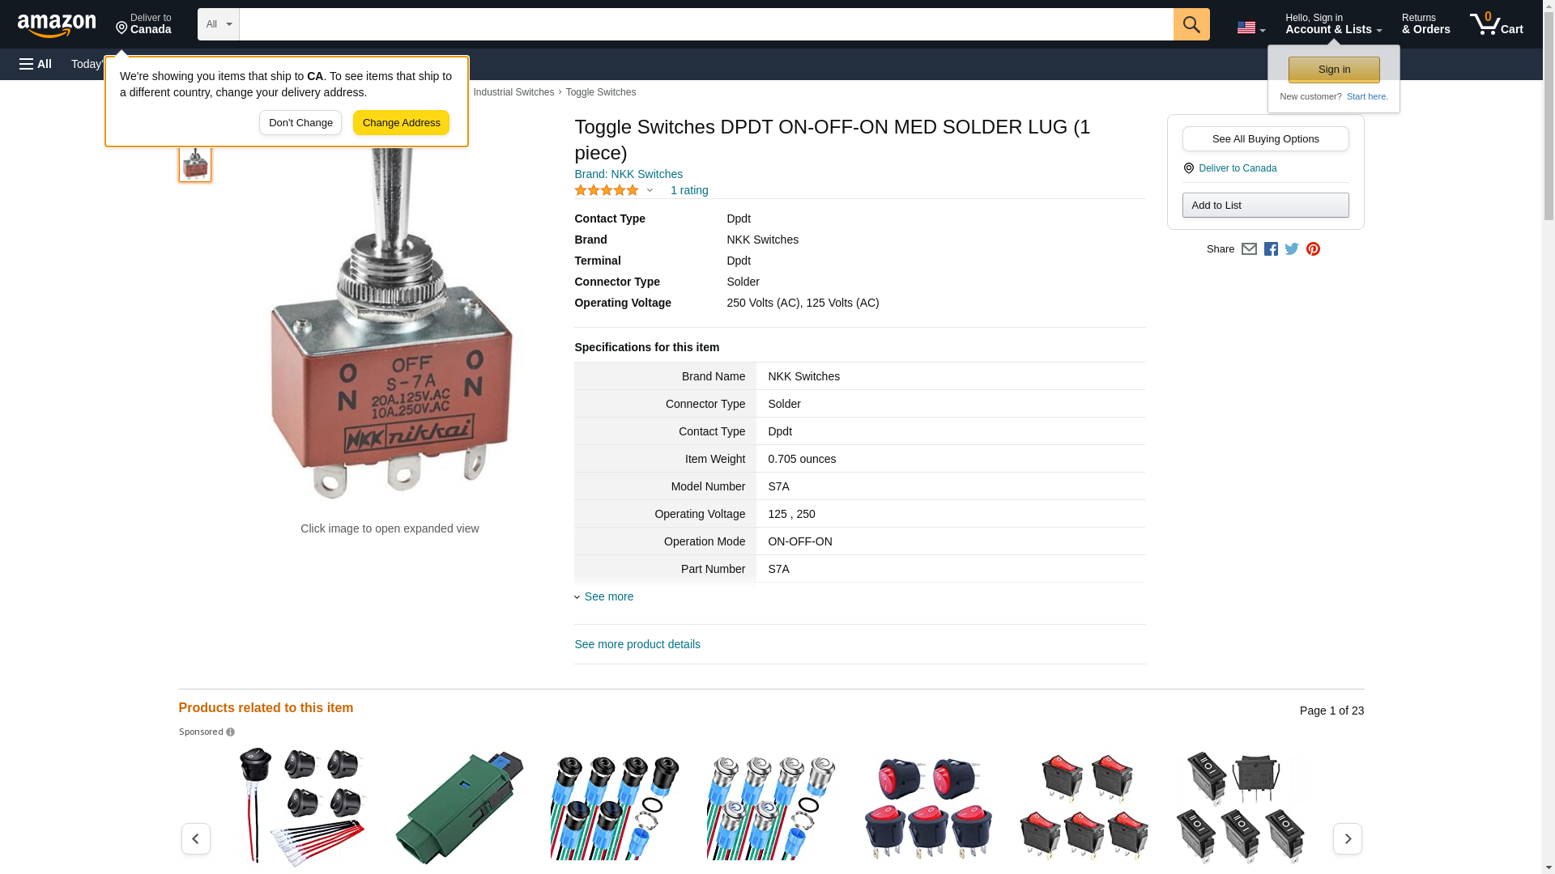
Task: Click the search magnifier button
Action: (1191, 24)
